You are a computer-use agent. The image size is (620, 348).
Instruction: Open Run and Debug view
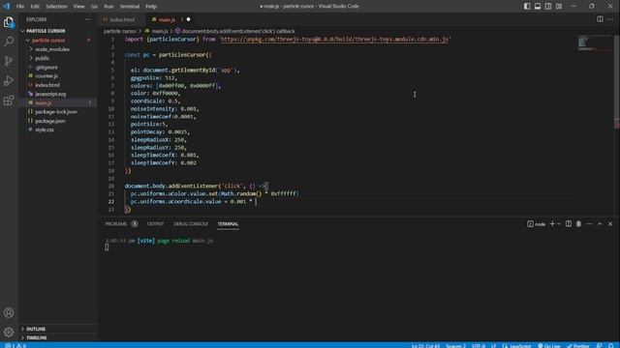tap(9, 80)
